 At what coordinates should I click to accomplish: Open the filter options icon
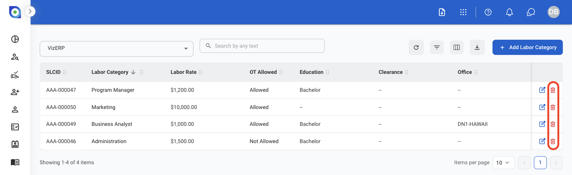(x=437, y=47)
